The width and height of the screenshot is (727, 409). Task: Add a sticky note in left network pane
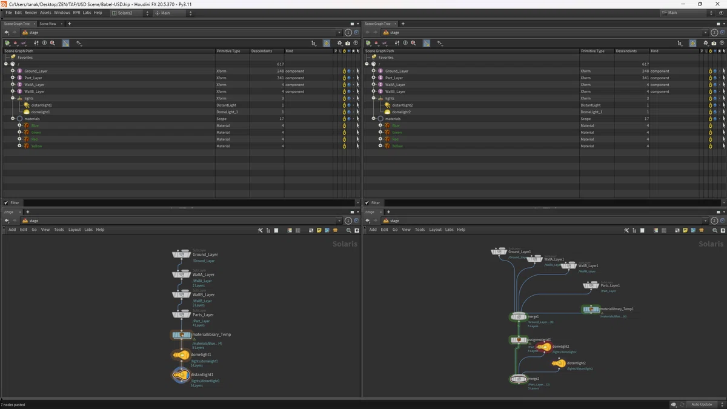(x=319, y=230)
